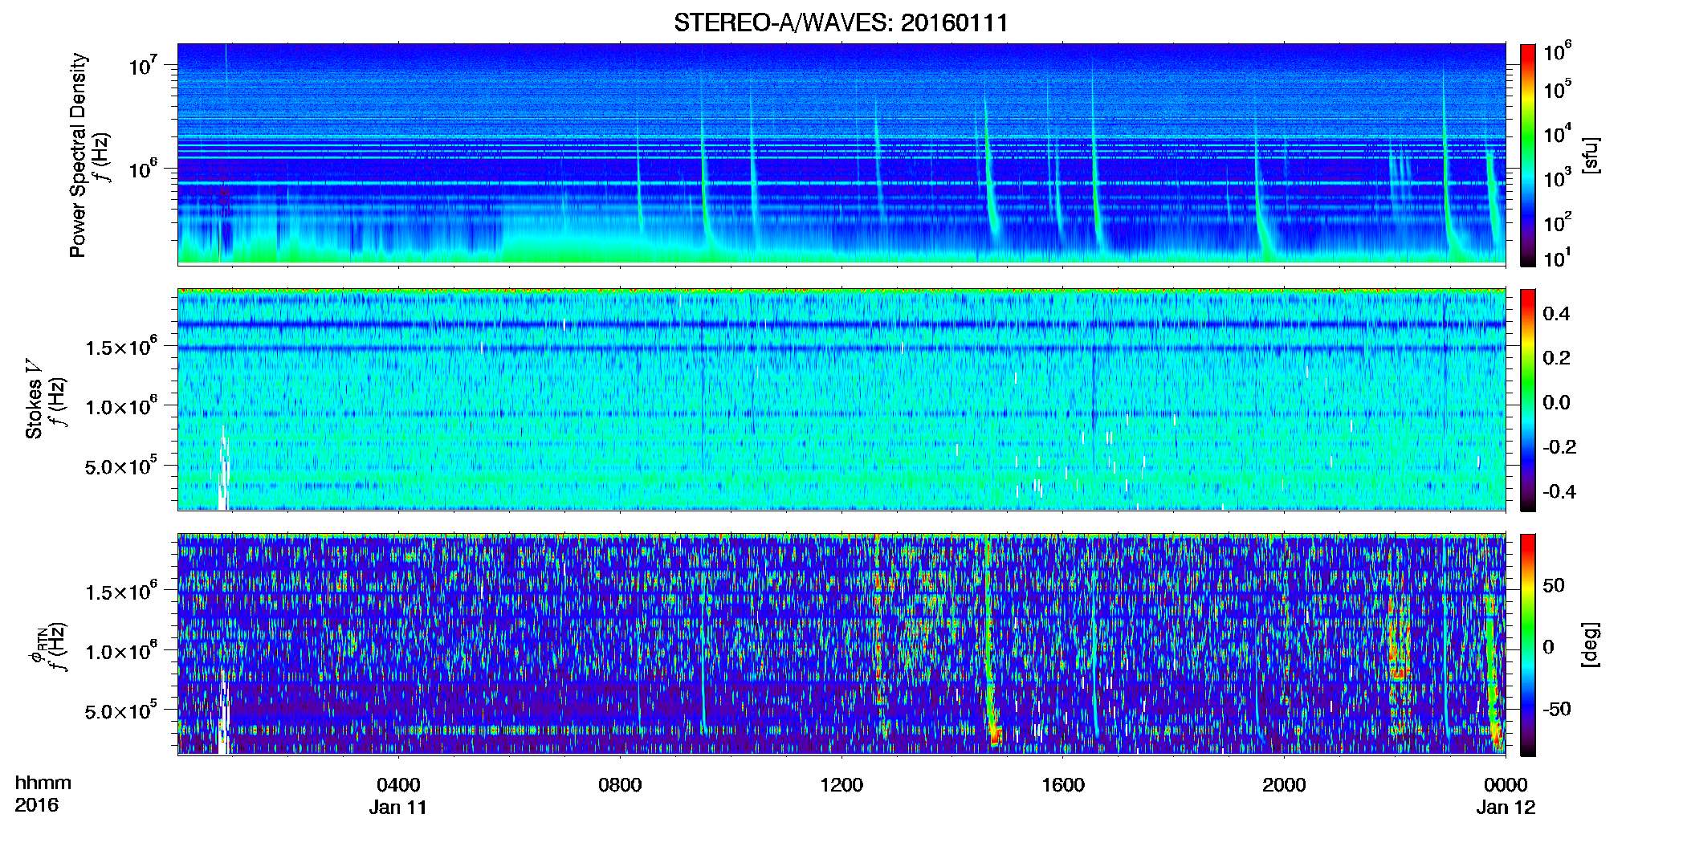Click the [deg] colorbar unit label
The image size is (1683, 867).
pos(1591,645)
